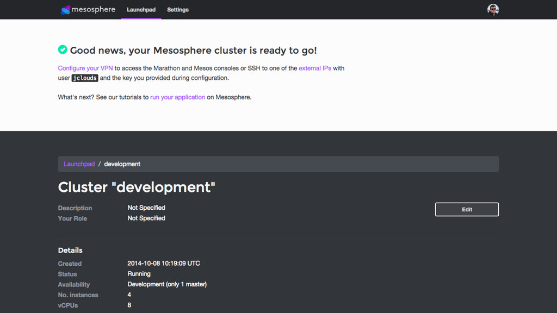Select the Your Role value Not Specified
The image size is (557, 313).
pyautogui.click(x=146, y=218)
